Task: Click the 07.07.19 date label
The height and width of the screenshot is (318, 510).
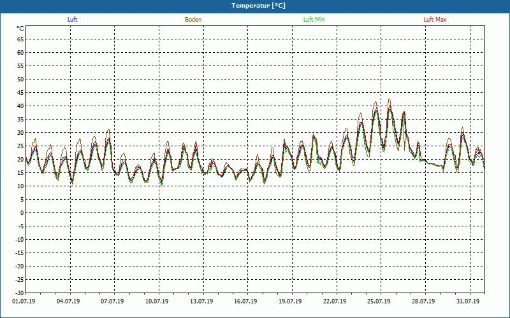Action: [112, 301]
